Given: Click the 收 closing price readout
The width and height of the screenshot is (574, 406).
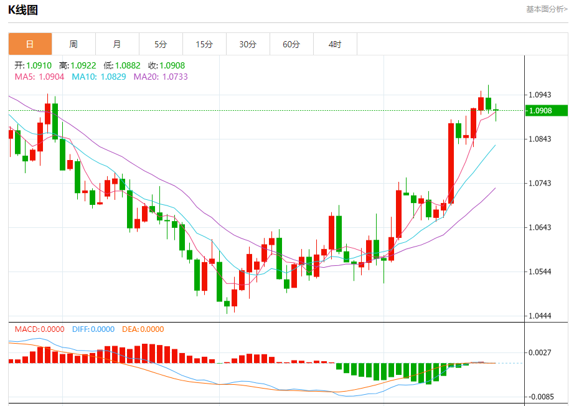Looking at the screenshot, I should coord(166,65).
